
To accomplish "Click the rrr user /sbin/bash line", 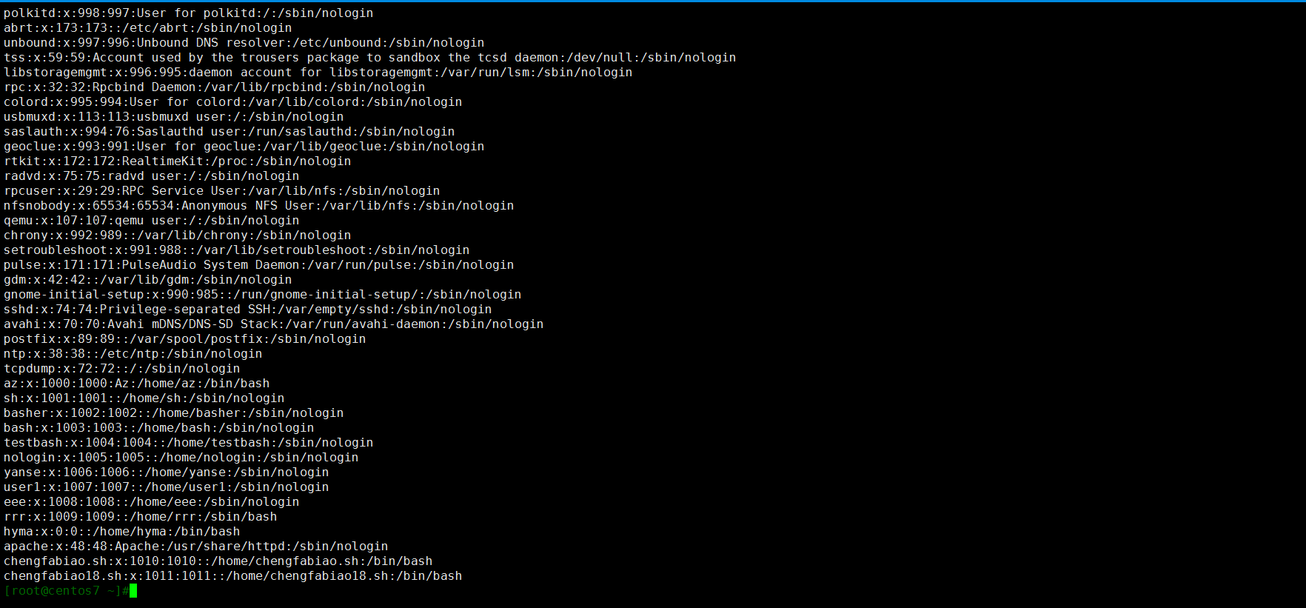I will pyautogui.click(x=141, y=517).
